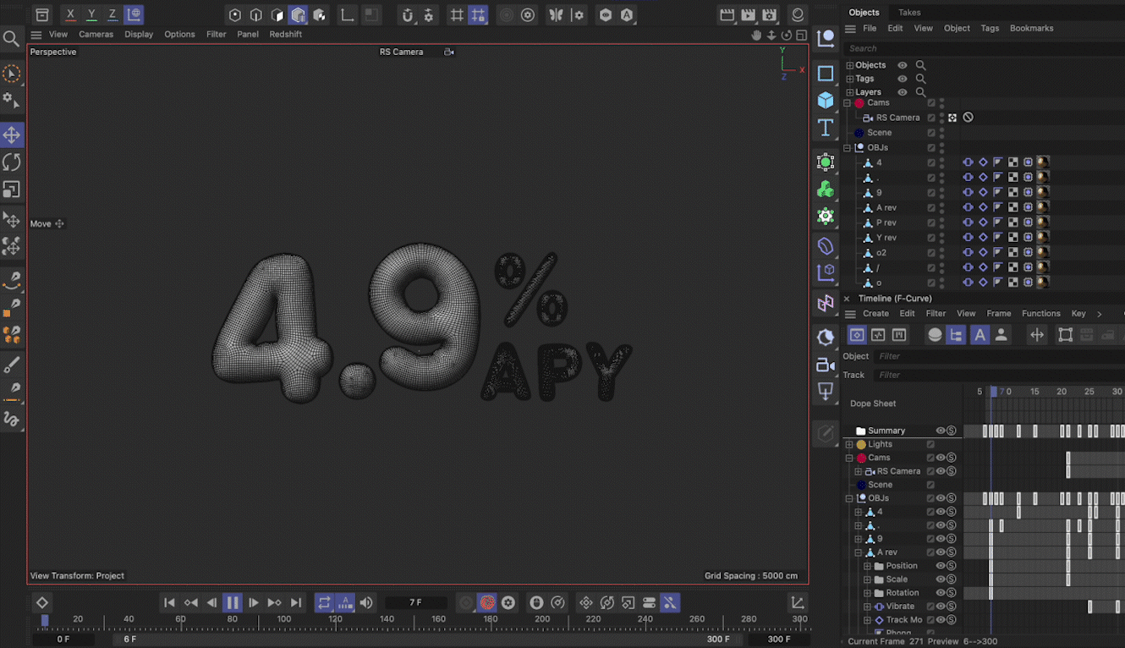Click the main timeline playhead marker
The height and width of the screenshot is (648, 1125).
pyautogui.click(x=45, y=620)
